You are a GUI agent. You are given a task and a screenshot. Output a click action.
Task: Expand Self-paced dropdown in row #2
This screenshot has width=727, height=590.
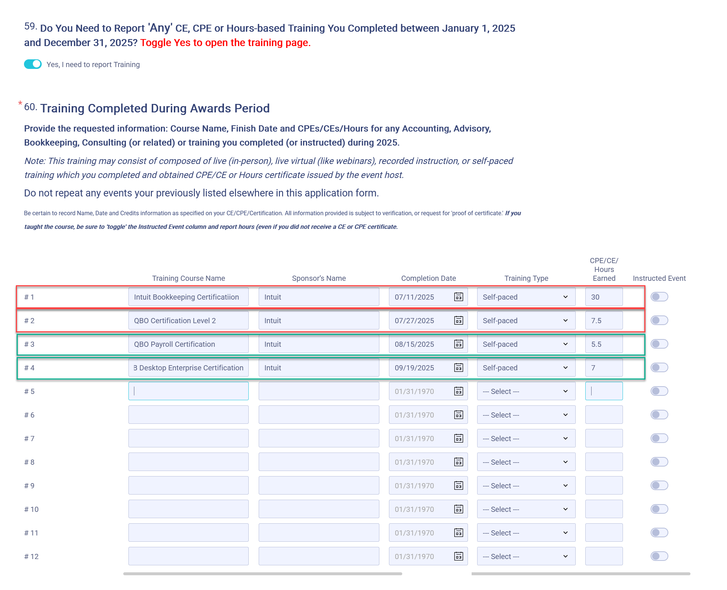pos(526,321)
